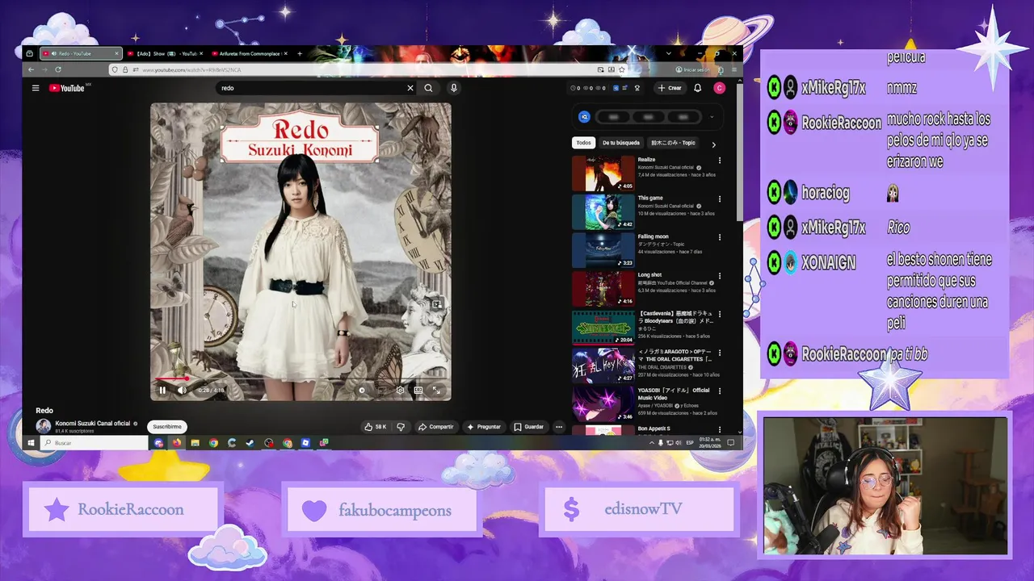The width and height of the screenshot is (1034, 581).
Task: Open options menu for the YOASOBI video
Action: [719, 391]
